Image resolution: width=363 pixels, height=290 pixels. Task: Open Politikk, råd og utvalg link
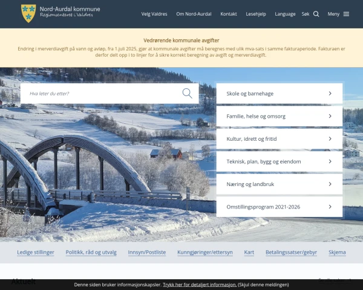(x=91, y=253)
